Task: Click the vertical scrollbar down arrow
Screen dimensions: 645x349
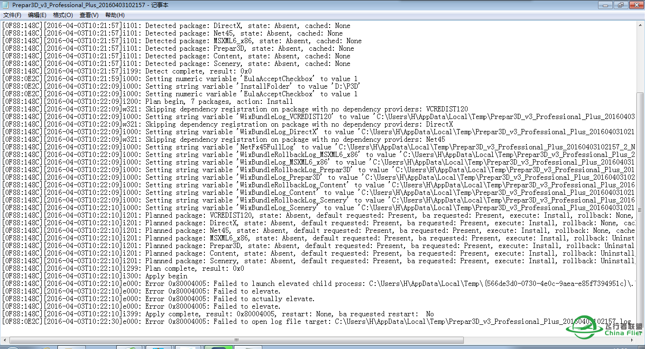Action: pos(640,332)
